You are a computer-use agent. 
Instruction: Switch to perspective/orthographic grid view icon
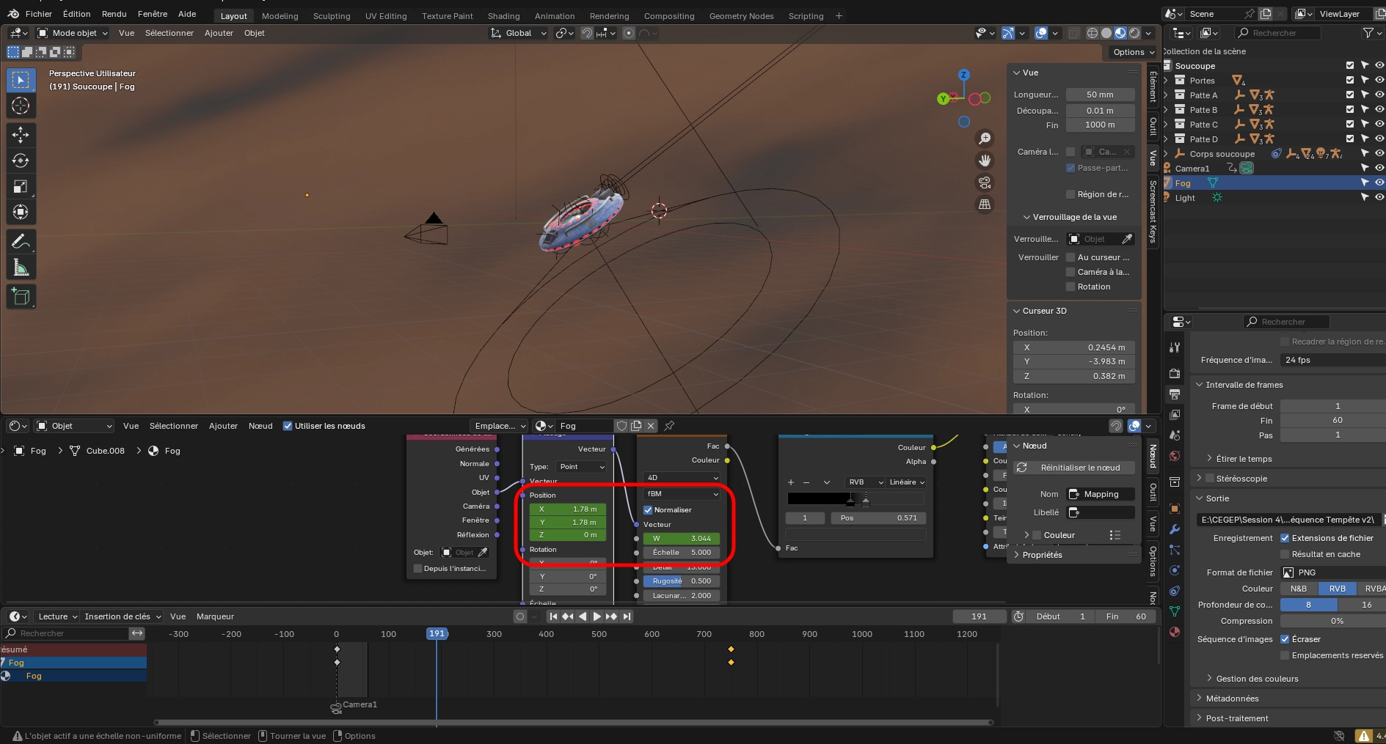coord(985,205)
